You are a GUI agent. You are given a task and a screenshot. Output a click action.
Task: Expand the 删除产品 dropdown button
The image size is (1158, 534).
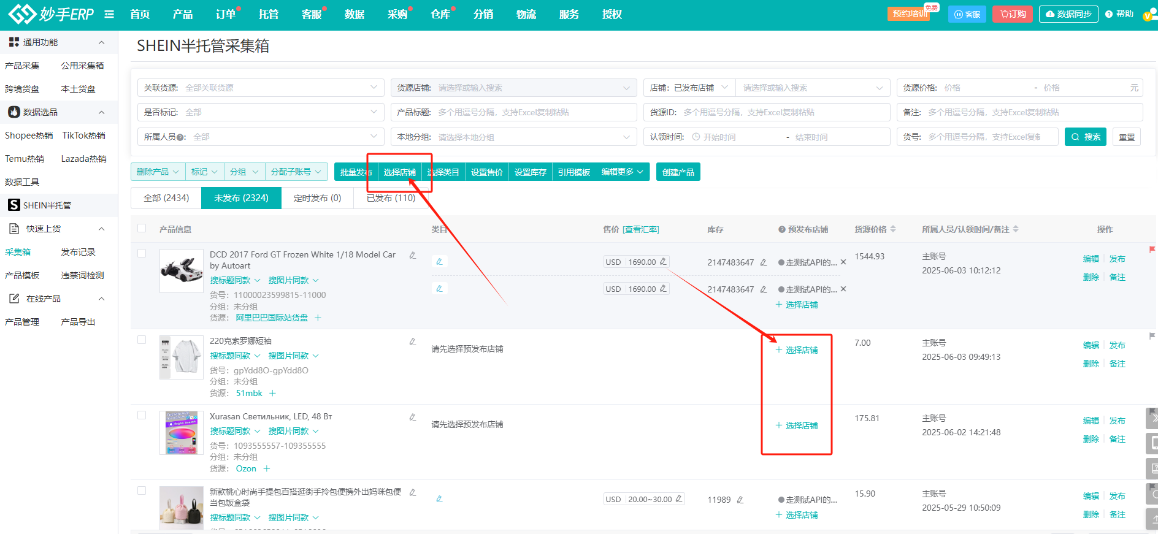point(158,172)
